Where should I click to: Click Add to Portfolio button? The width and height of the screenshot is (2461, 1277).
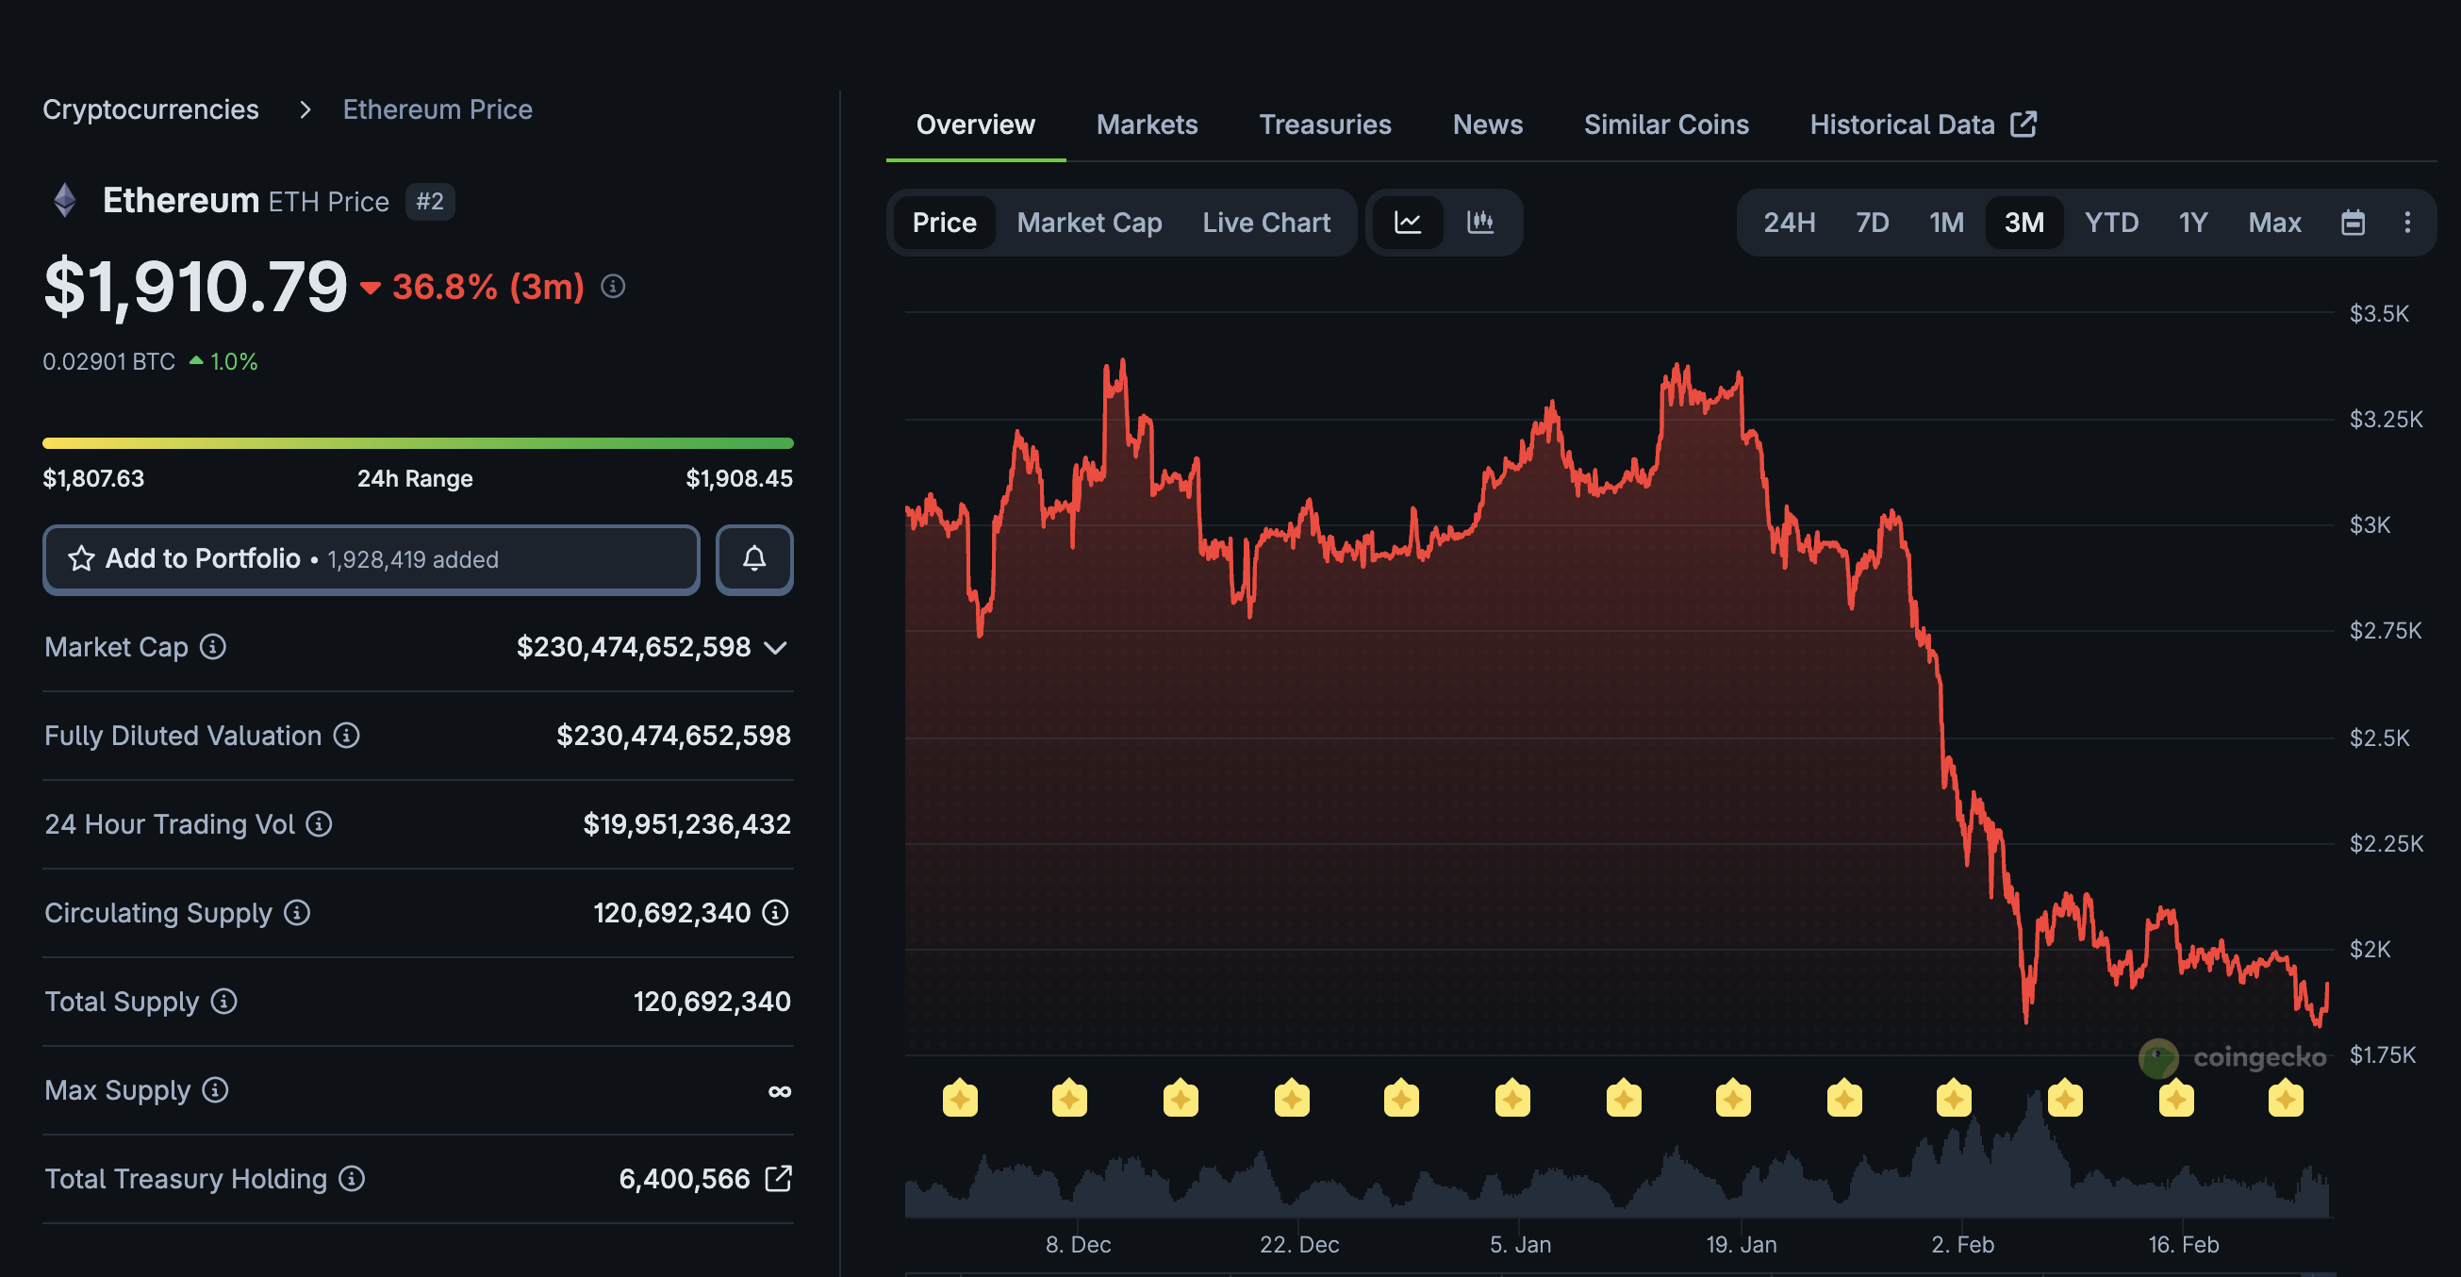(371, 559)
